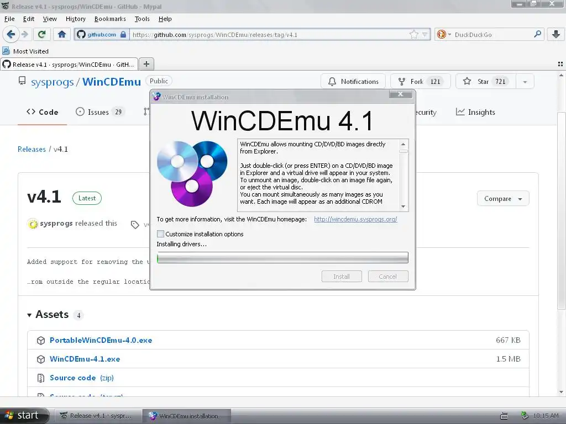This screenshot has width=566, height=424.
Task: Click the WinCDEmu installation title bar icon
Action: 156,97
